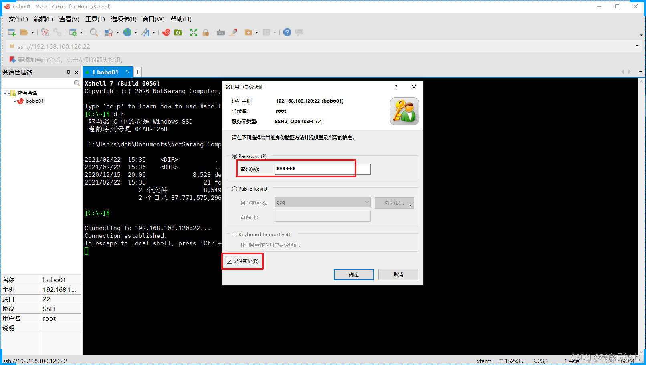The image size is (646, 365).
Task: Expand Open Session folder dropdown arrow
Action: coord(33,33)
